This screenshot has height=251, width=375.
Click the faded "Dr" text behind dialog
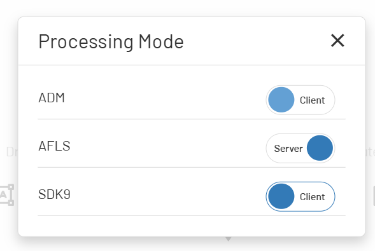(12, 152)
